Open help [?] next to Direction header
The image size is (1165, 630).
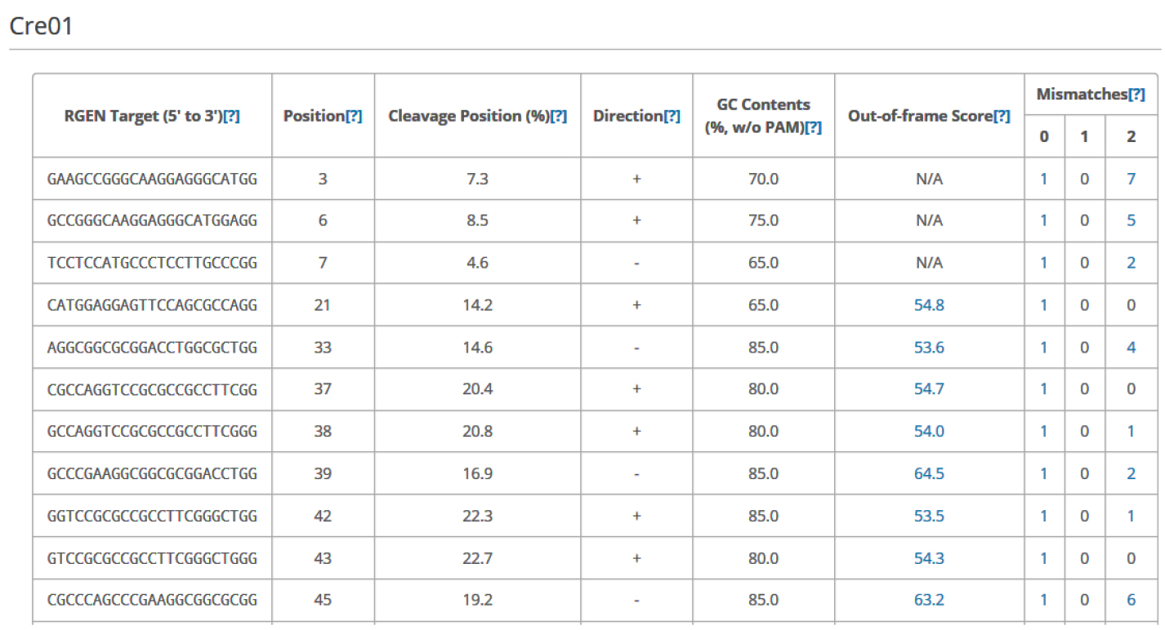tap(672, 116)
